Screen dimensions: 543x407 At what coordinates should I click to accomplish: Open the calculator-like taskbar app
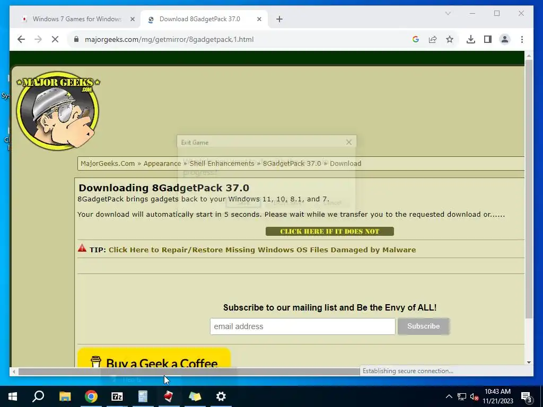pyautogui.click(x=143, y=396)
